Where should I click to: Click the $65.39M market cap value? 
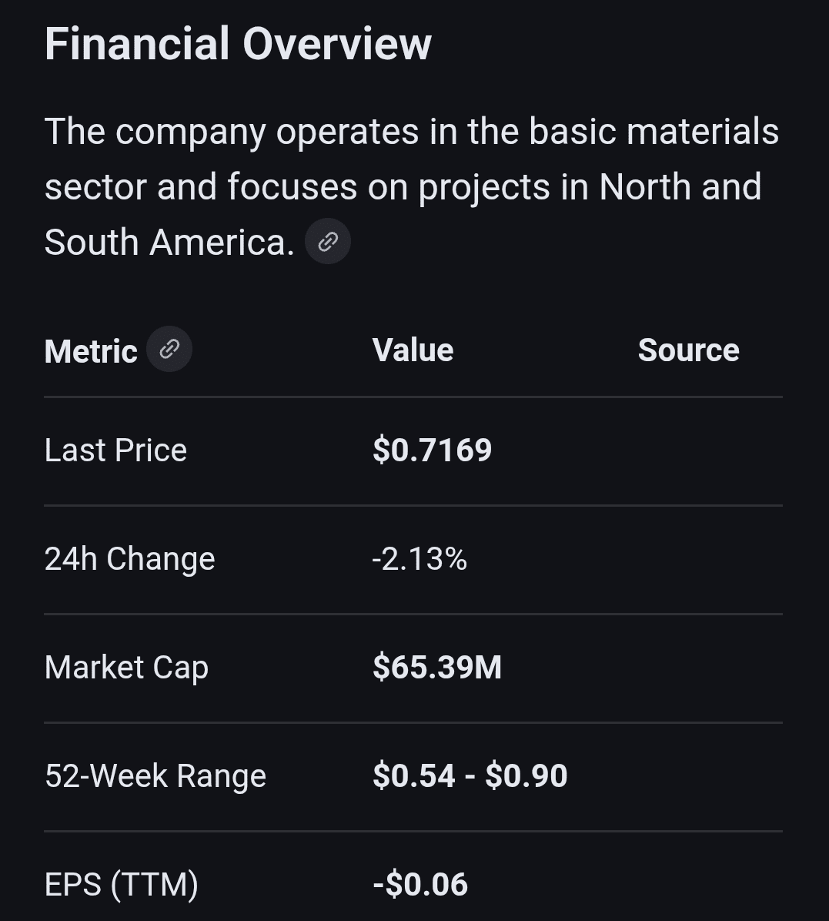coord(436,668)
